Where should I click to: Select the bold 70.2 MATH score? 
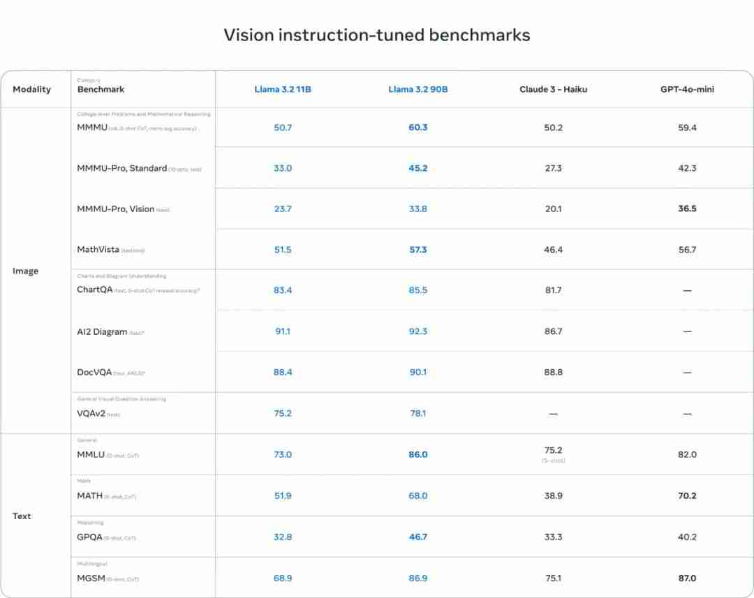[687, 496]
